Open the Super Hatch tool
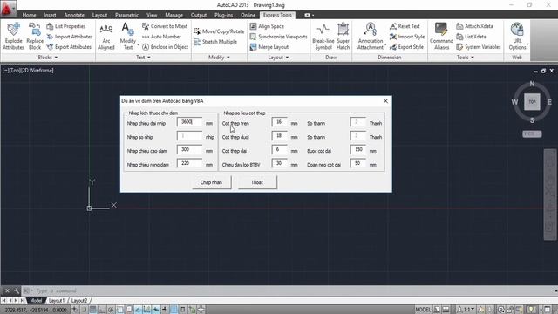 point(343,37)
